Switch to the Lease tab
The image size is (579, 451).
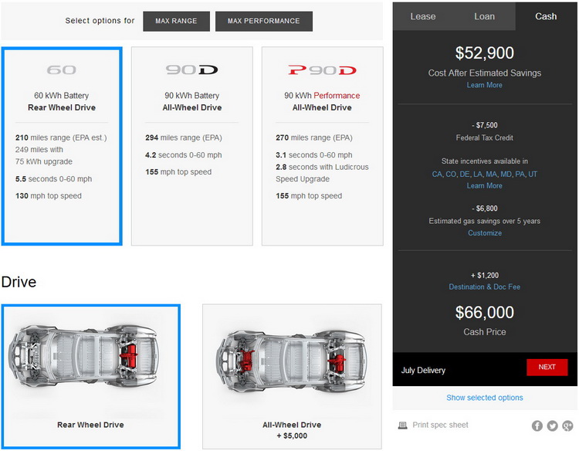423,16
